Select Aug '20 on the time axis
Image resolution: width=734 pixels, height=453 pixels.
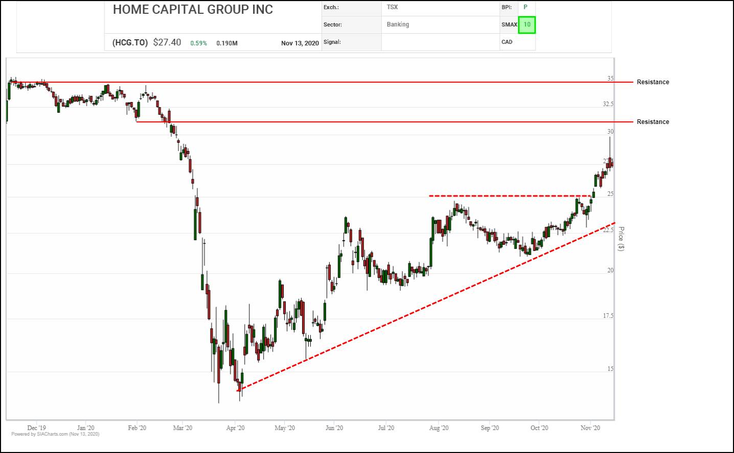439,428
